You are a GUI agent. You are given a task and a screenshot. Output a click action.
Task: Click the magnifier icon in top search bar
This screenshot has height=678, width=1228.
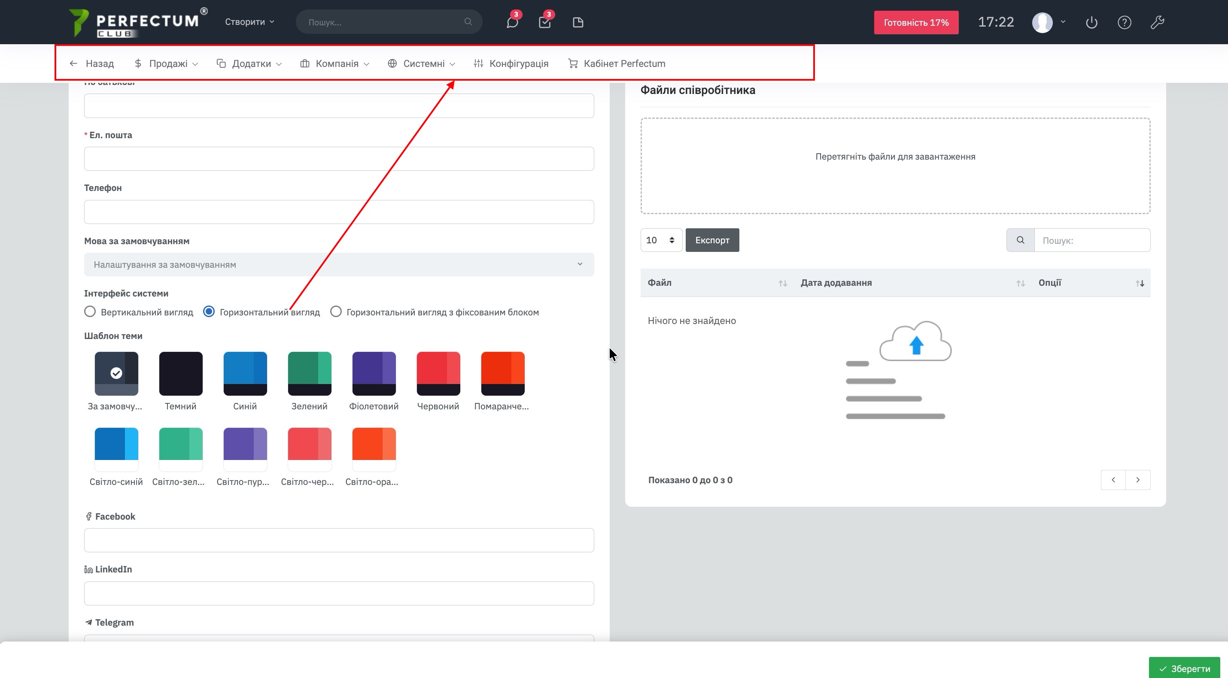coord(468,22)
